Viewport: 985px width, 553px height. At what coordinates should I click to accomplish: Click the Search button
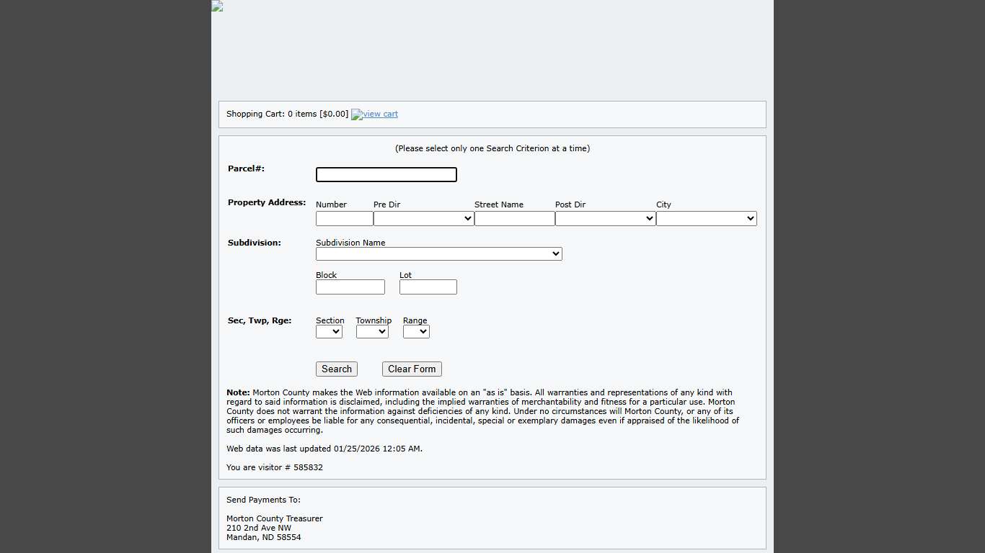click(336, 369)
